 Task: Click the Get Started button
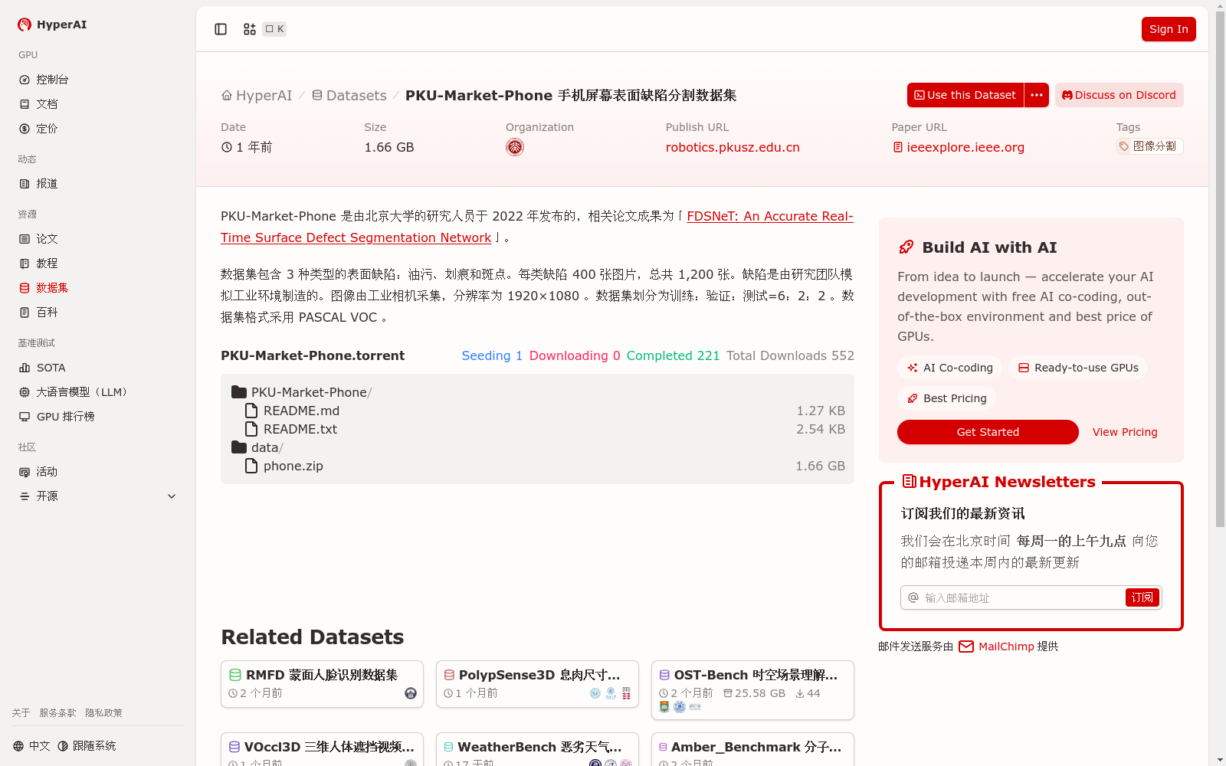click(988, 432)
